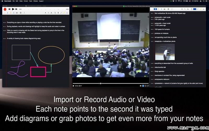Click the 'Golgi aparatus' note

(x=159, y=71)
